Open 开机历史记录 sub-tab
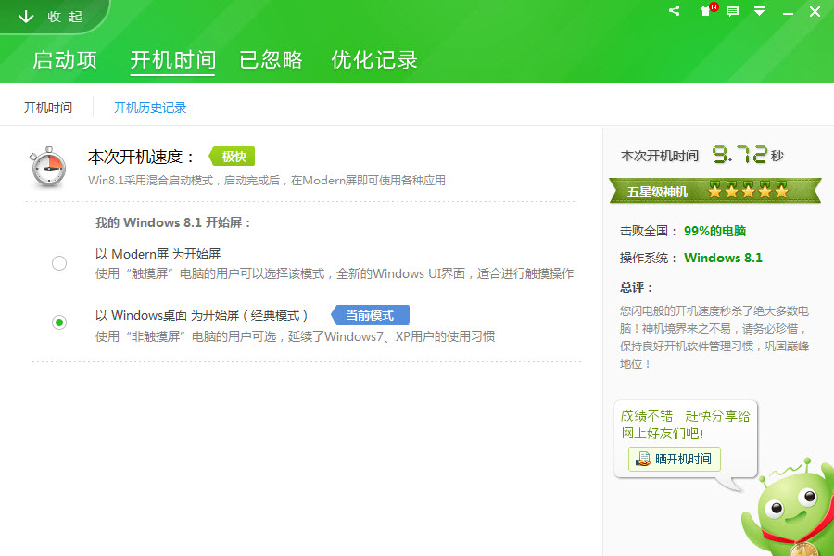Screen dimensions: 834x556 click(149, 107)
